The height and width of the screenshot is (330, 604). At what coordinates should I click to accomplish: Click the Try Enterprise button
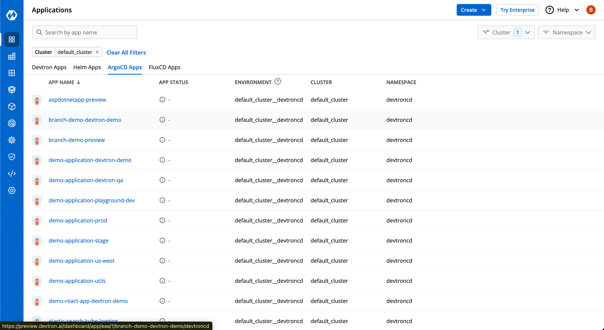(x=517, y=10)
